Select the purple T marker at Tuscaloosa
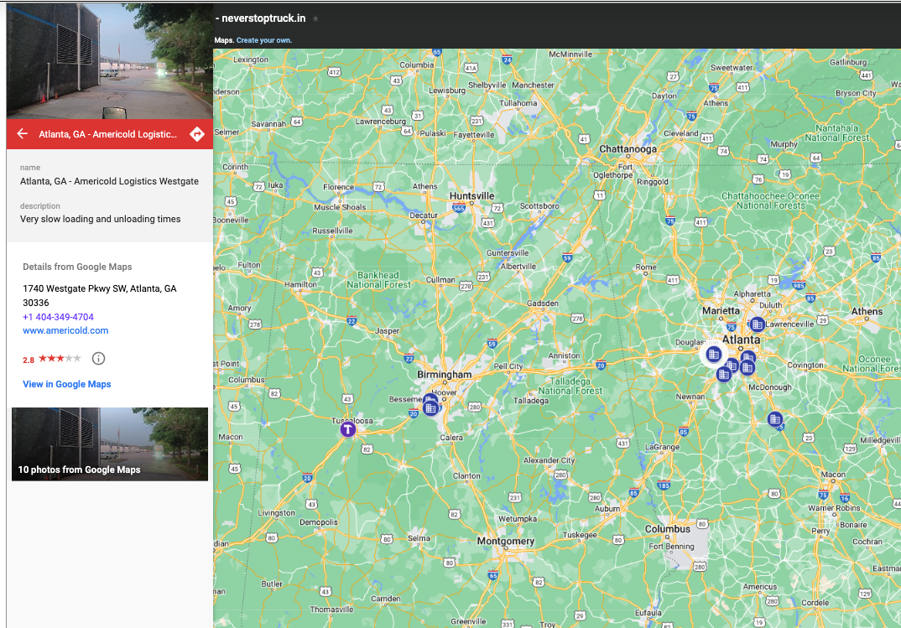The image size is (901, 628). [347, 428]
